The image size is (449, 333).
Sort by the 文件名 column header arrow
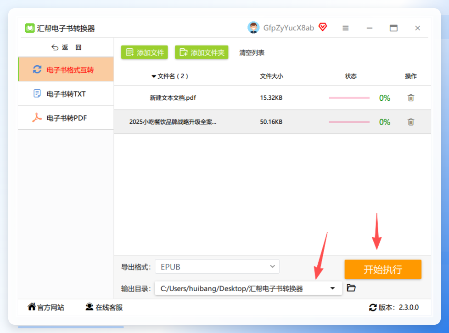click(154, 76)
